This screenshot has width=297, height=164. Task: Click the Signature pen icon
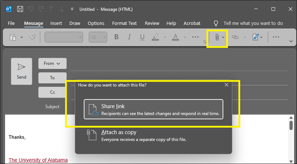tap(256, 37)
